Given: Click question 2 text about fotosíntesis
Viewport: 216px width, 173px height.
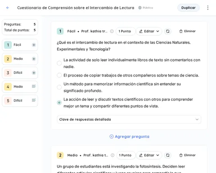Looking at the screenshot, I should (x=121, y=169).
